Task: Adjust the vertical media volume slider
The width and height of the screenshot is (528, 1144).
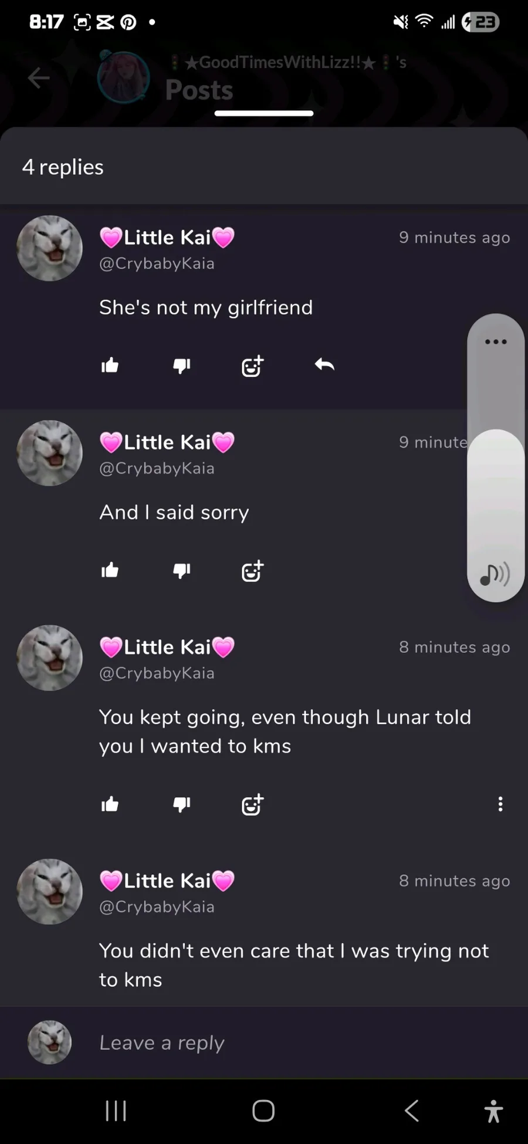Action: click(x=496, y=458)
